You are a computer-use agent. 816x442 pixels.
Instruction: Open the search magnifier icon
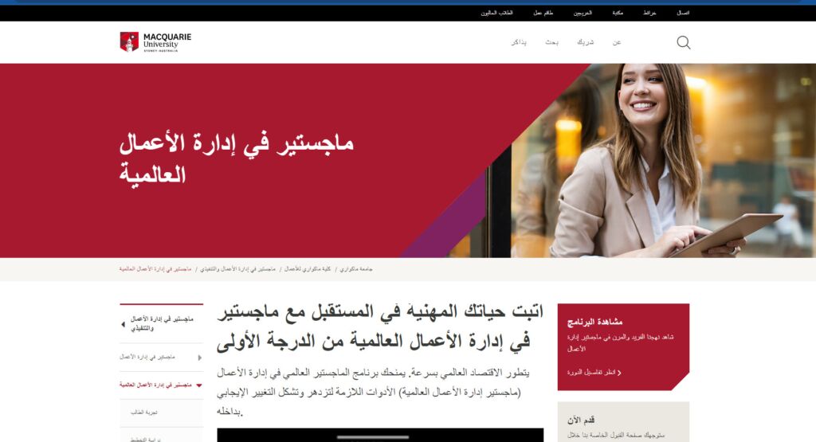(x=683, y=42)
